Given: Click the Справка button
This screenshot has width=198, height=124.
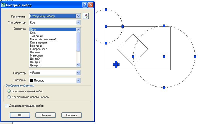Looking at the screenshot, I should (71, 115).
